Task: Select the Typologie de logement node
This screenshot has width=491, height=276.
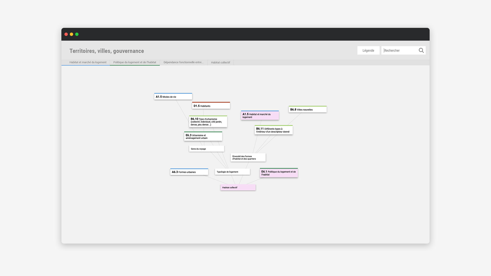Action: (x=232, y=172)
